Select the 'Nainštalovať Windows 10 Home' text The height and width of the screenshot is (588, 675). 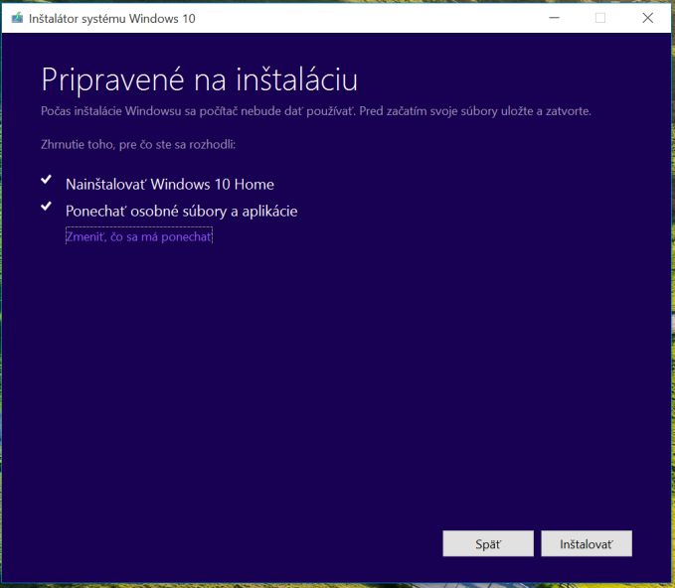[x=170, y=185]
